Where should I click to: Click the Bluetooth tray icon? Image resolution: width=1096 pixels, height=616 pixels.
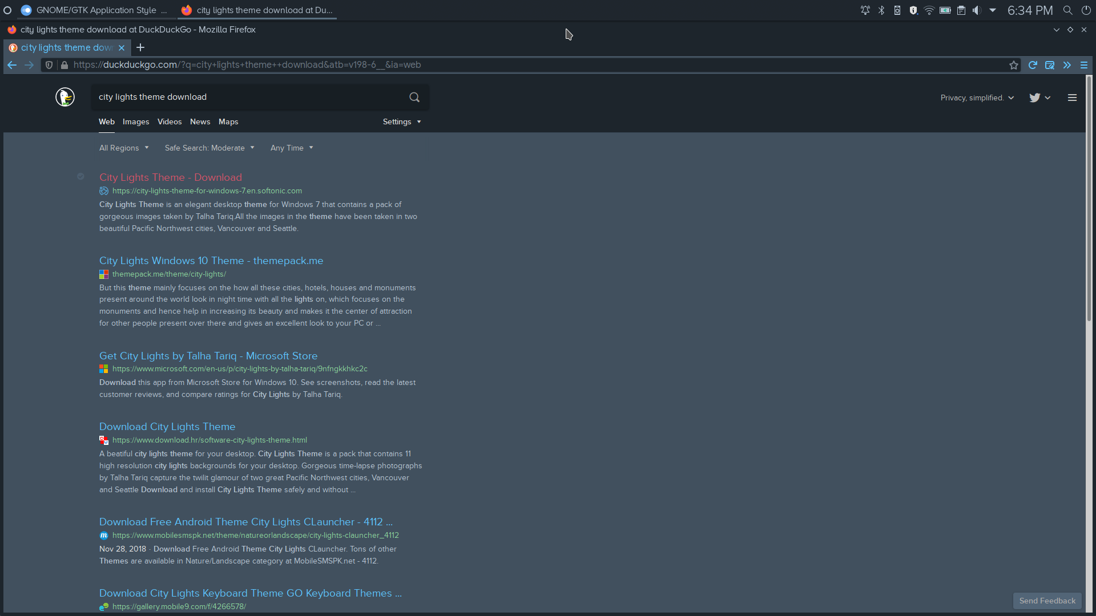pyautogui.click(x=881, y=10)
